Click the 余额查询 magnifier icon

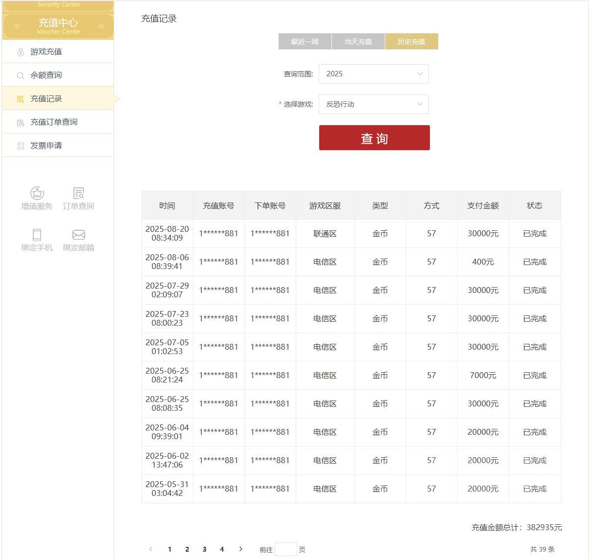click(21, 75)
